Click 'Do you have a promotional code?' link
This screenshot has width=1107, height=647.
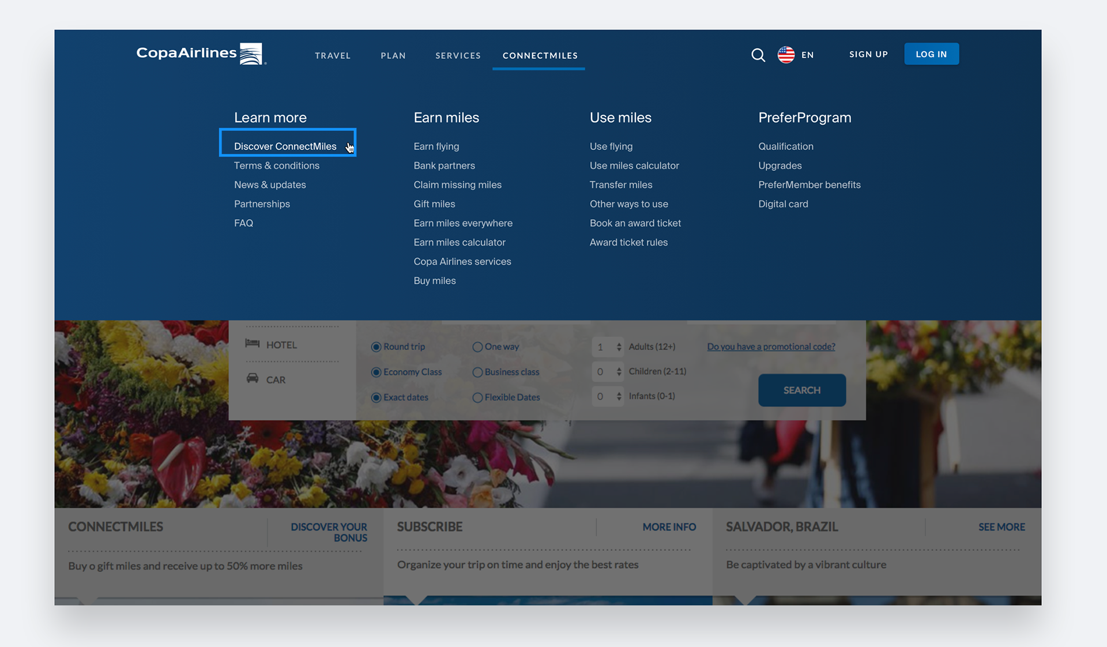pyautogui.click(x=771, y=347)
